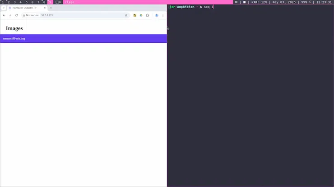Switch to workspace 2
This screenshot has height=187, width=334.
point(9,2)
